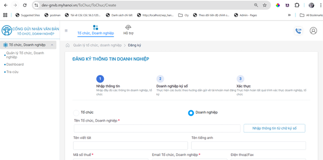Open the colorful circle extension icon
This screenshot has height=160, width=323.
point(278,5)
